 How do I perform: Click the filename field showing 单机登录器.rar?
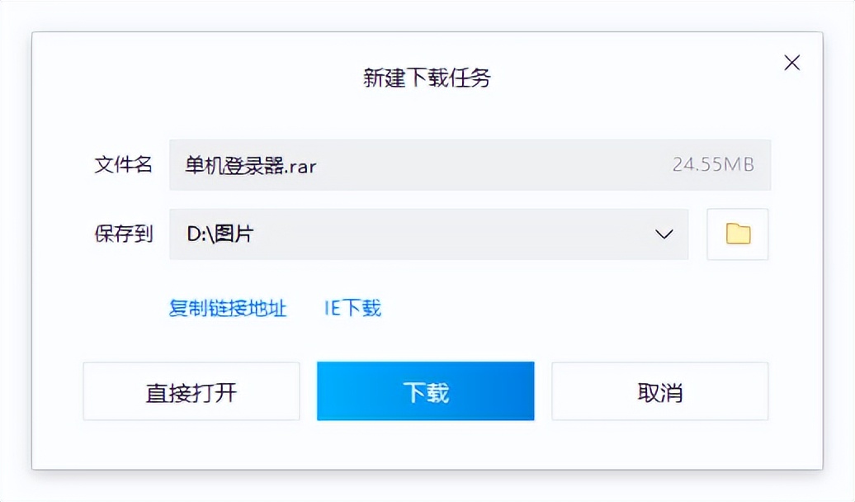click(413, 165)
